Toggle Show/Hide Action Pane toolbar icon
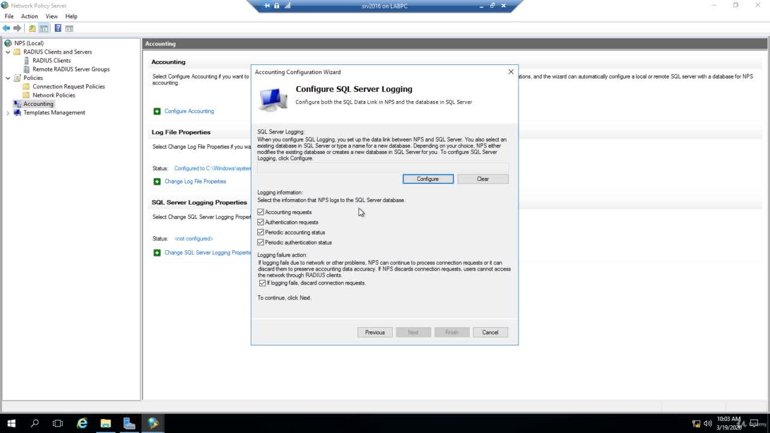770x433 pixels. [x=69, y=28]
